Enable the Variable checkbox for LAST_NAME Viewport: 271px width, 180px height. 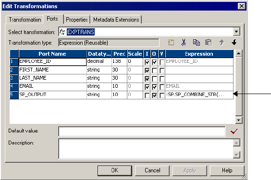[x=162, y=79]
